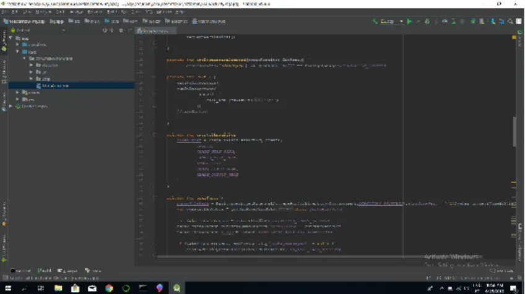Open the profiler gauge icon
The width and height of the screenshot is (525, 294).
pyautogui.click(x=445, y=22)
